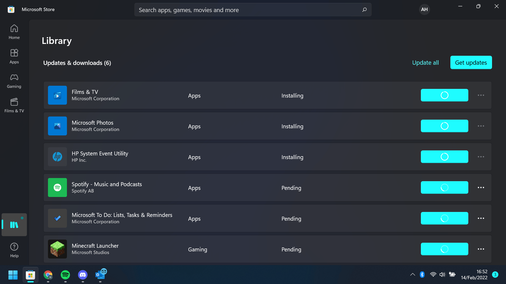Open Chrome from the taskbar
Screen dimensions: 506x284
click(48, 275)
